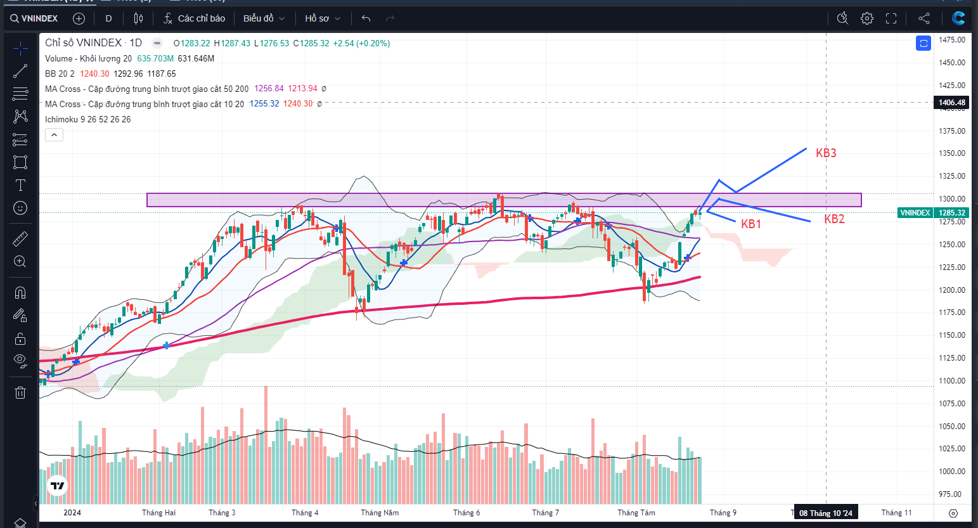978x528 pixels.
Task: Select the KB2 text drawing
Action: pos(834,219)
